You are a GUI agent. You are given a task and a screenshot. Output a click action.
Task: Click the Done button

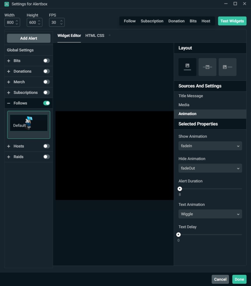(239, 279)
